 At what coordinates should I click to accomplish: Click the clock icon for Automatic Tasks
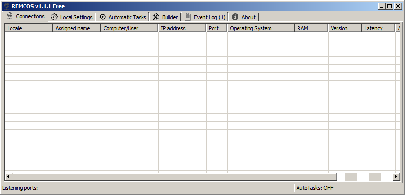coord(102,17)
